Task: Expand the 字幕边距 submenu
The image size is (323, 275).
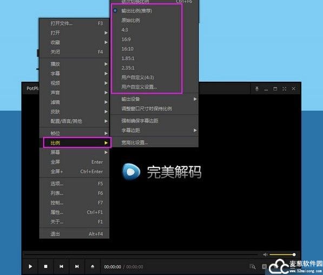Action: [x=154, y=130]
